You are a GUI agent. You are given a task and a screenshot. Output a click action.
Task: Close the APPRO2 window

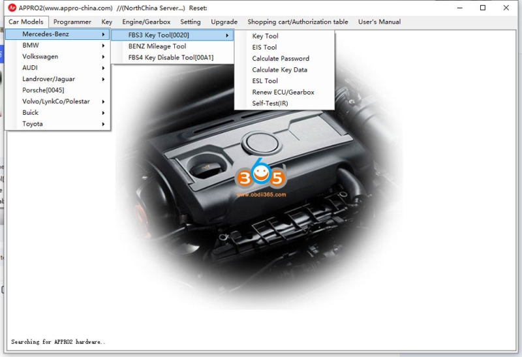pos(506,8)
